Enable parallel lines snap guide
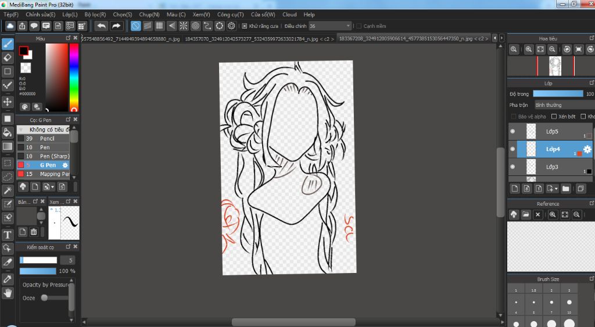 pos(148,26)
